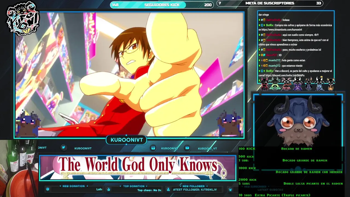Click NecroPOT username in chat
Image resolution: width=350 pixels, height=197 pixels.
click(272, 55)
